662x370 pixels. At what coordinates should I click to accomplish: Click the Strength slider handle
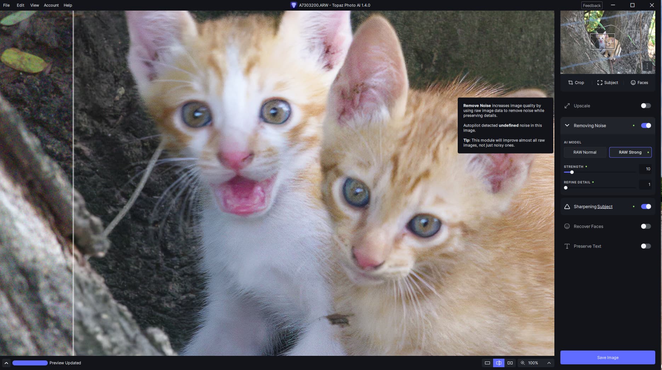pos(572,172)
